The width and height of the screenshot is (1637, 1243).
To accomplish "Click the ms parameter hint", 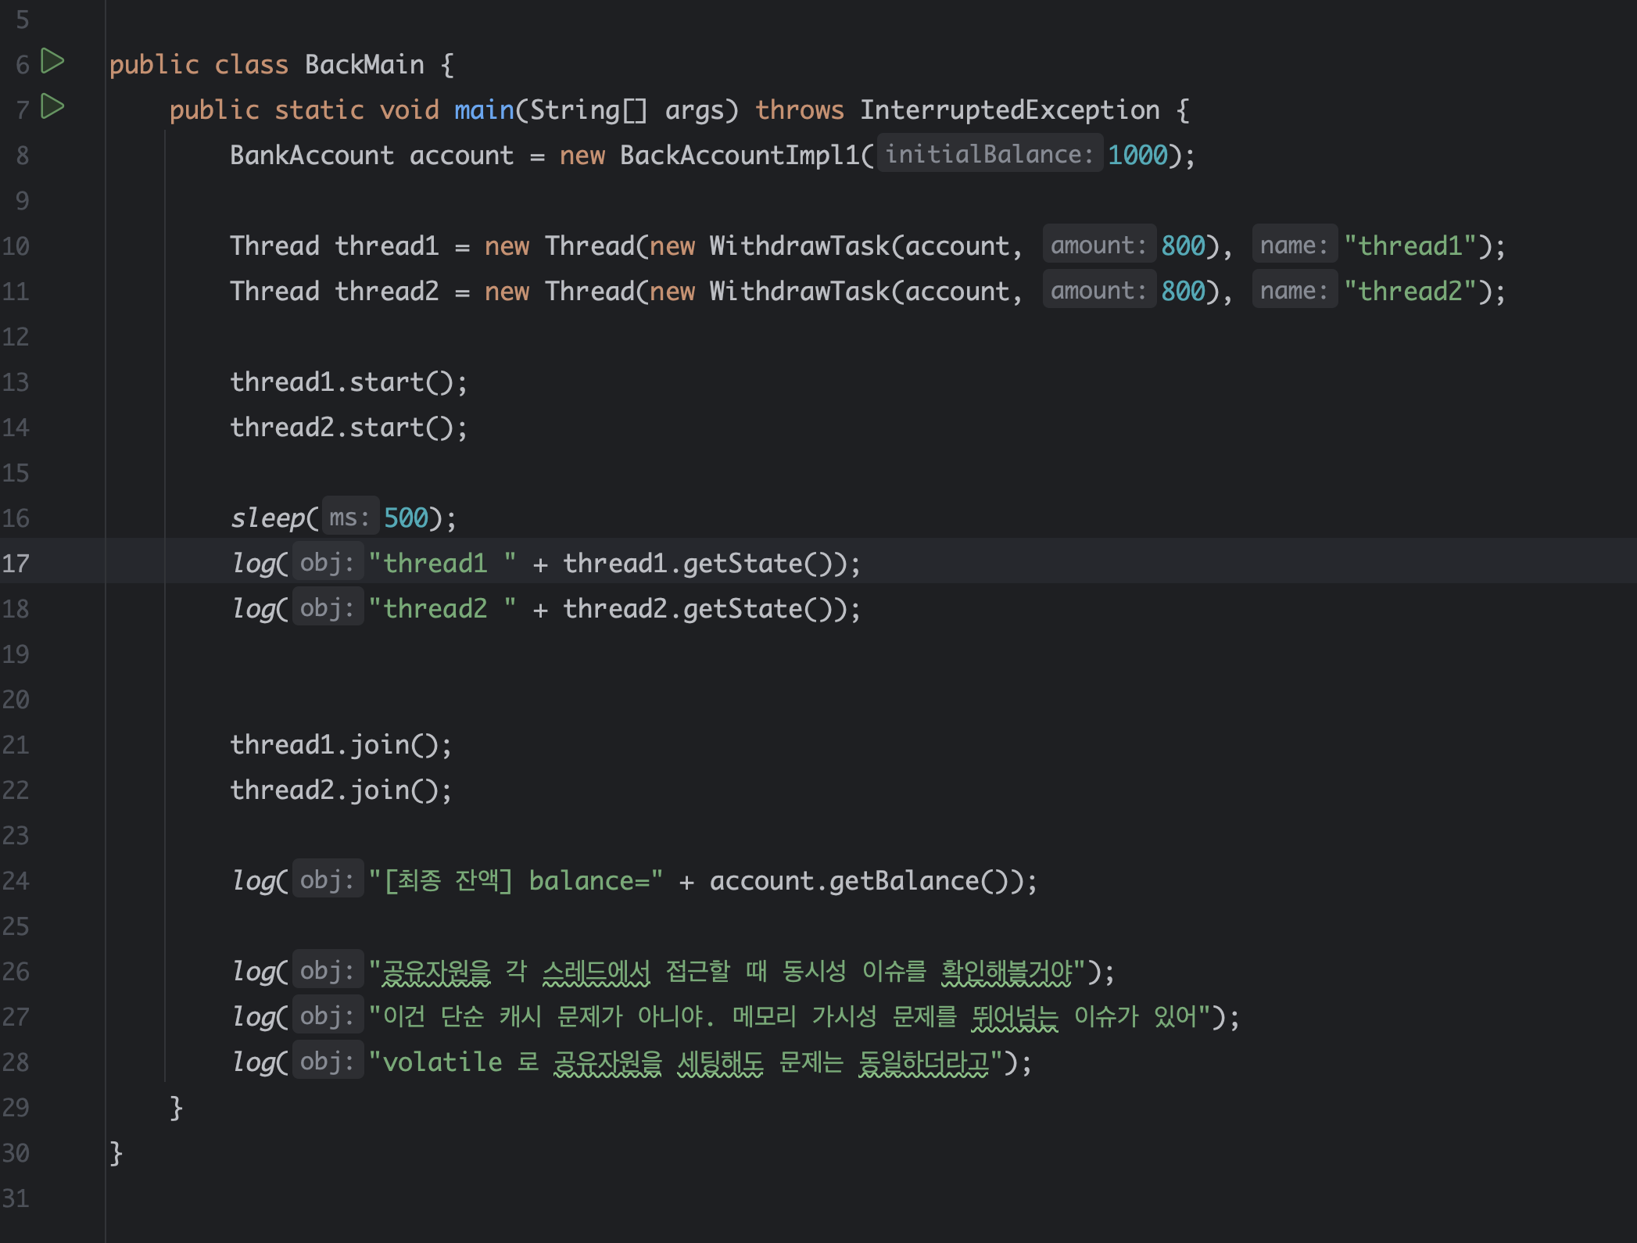I will click(x=349, y=518).
